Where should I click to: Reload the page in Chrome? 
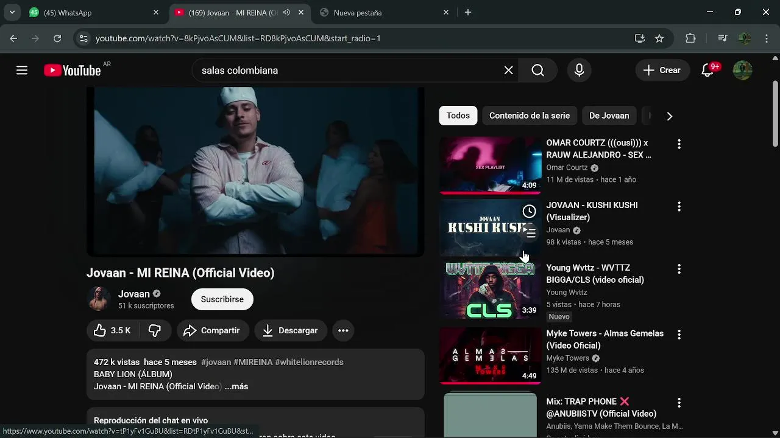point(57,38)
